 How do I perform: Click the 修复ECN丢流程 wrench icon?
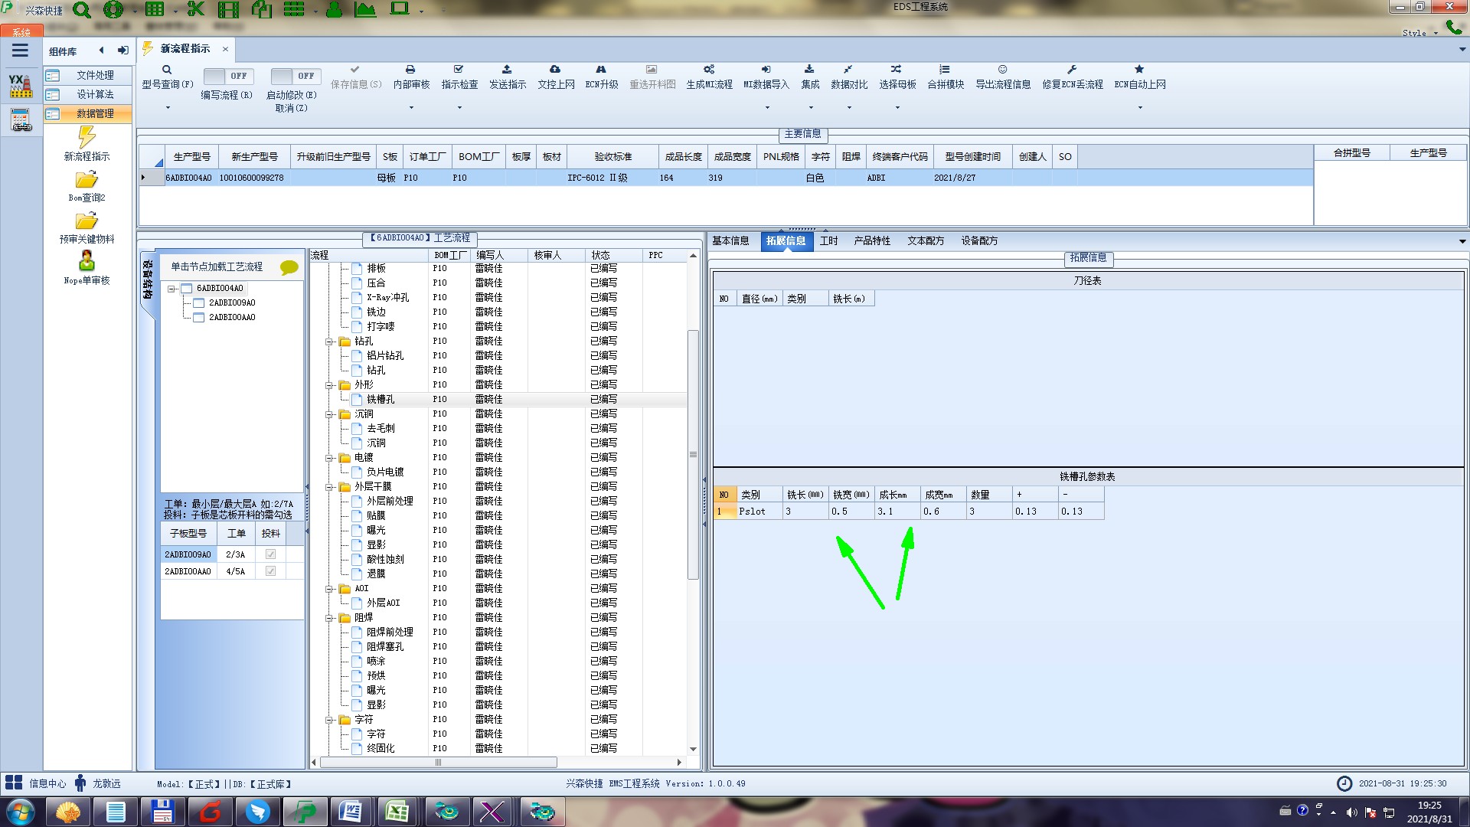coord(1072,70)
